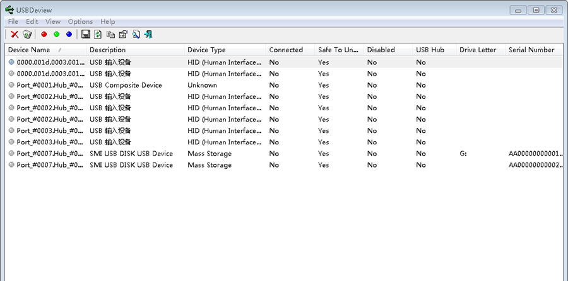The width and height of the screenshot is (568, 281).
Task: Sort by Safe To Un... column header
Action: pos(339,50)
